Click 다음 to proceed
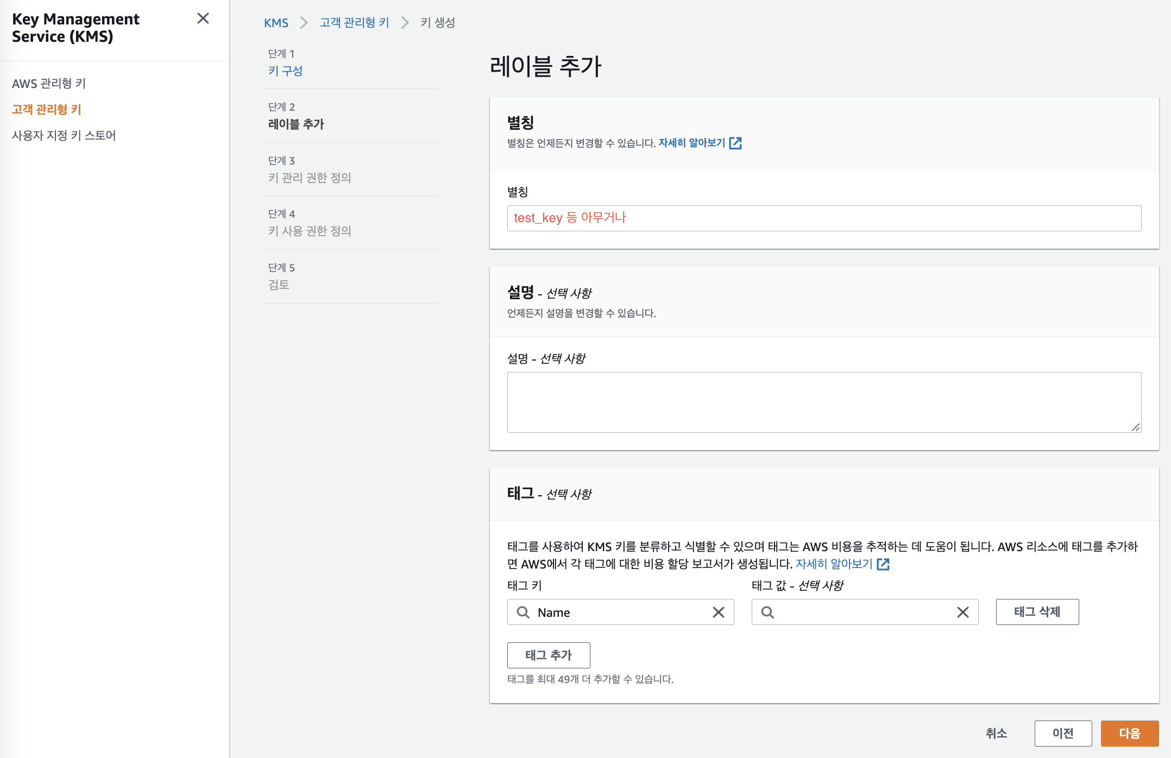The height and width of the screenshot is (758, 1171). coord(1129,734)
